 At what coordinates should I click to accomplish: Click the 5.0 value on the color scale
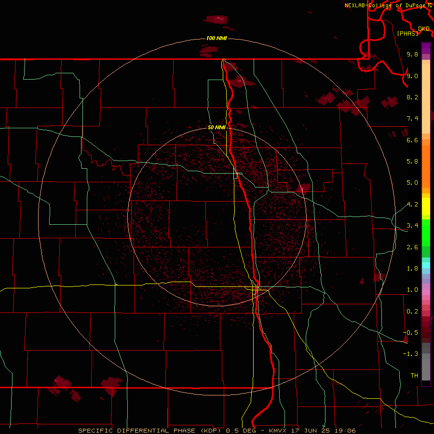tap(412, 183)
